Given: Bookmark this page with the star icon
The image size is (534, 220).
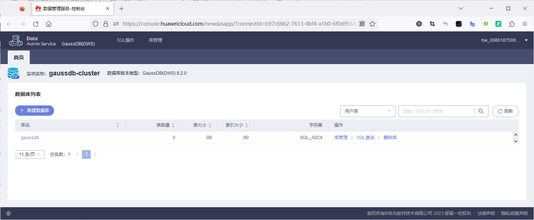Looking at the screenshot, I should tap(372, 24).
